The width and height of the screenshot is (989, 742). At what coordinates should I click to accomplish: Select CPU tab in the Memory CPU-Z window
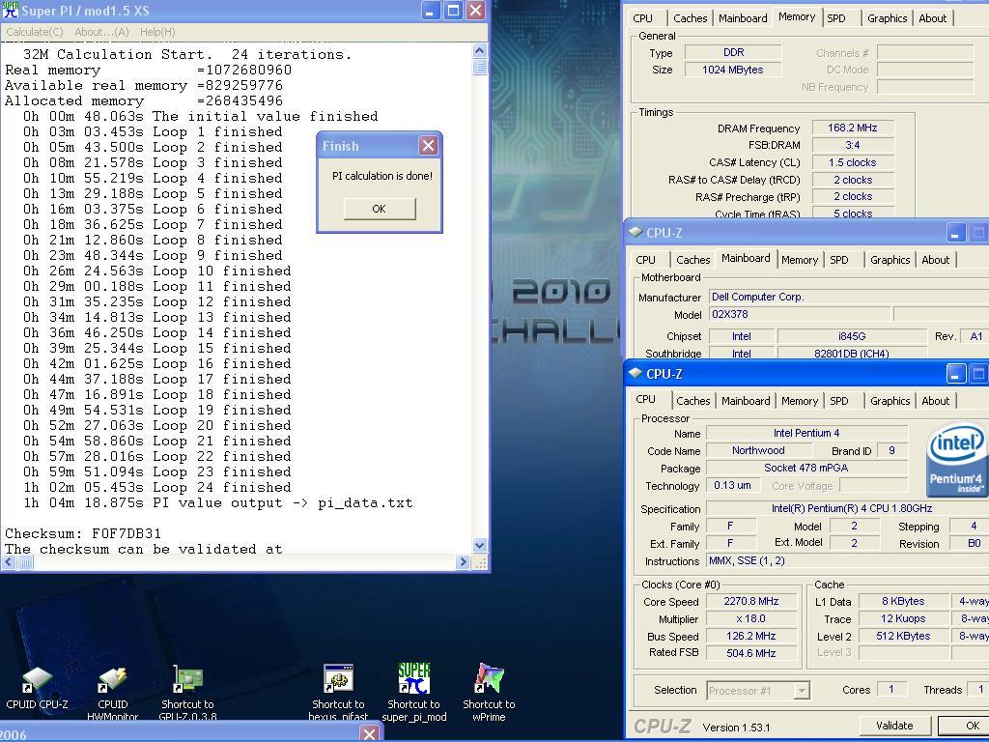[642, 18]
